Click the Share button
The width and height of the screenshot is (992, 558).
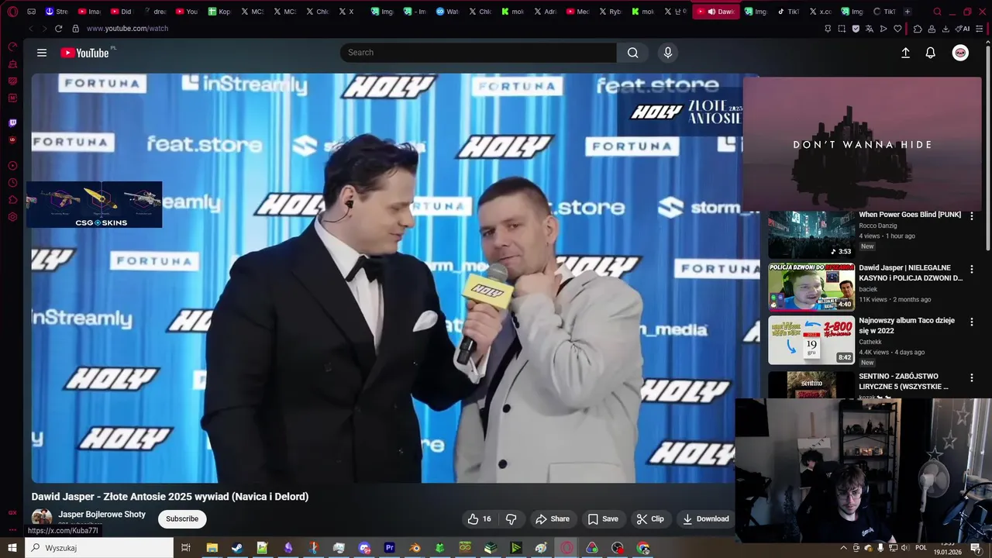[553, 518]
